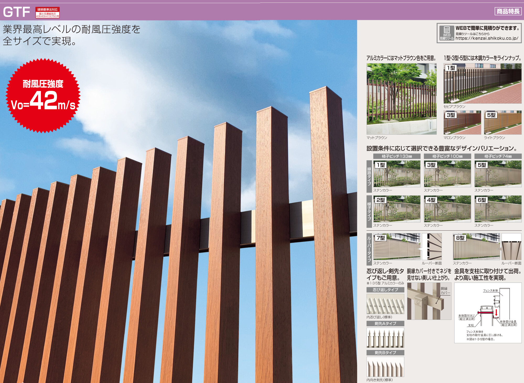Screen dimensions: 524x383
Task: Select the 格子ピッチ100mm column header
Action: pyautogui.click(x=447, y=156)
